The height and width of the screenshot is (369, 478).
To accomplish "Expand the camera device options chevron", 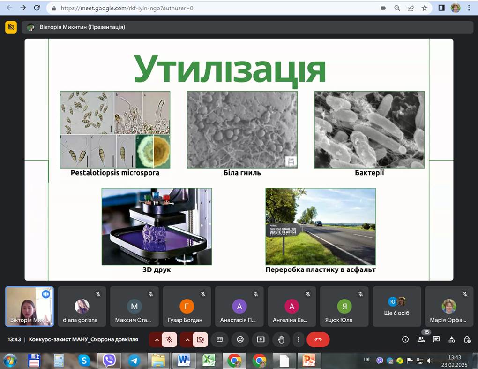I will (187, 339).
